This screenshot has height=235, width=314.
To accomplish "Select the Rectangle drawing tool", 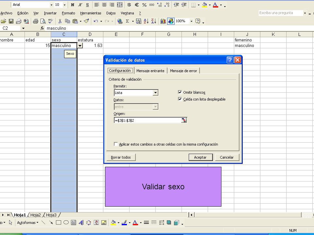I will 59,223.
